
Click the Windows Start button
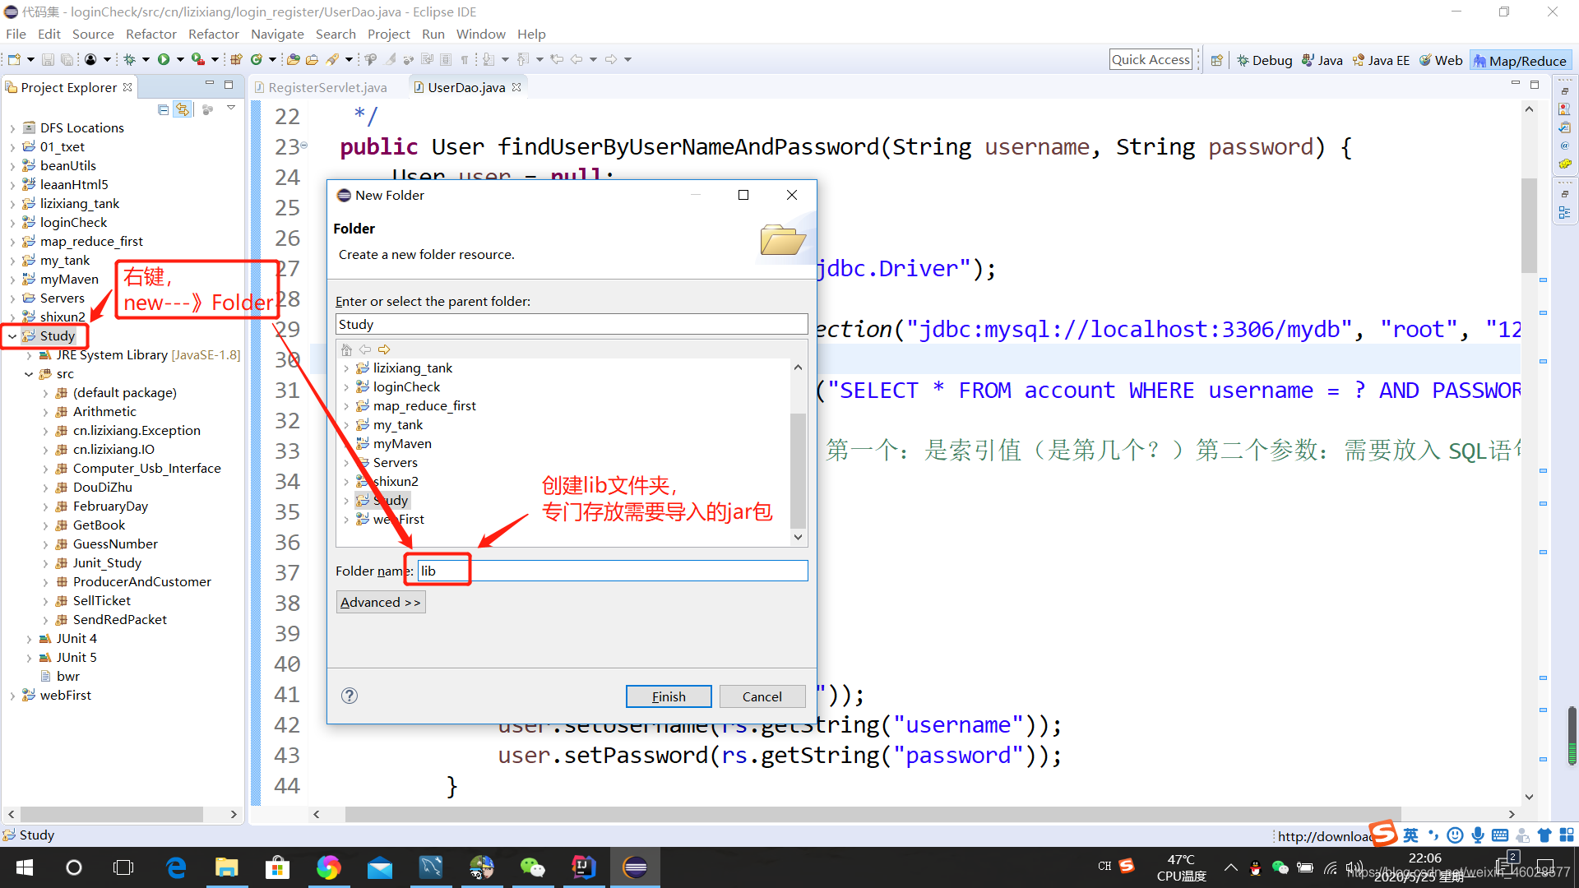click(24, 867)
